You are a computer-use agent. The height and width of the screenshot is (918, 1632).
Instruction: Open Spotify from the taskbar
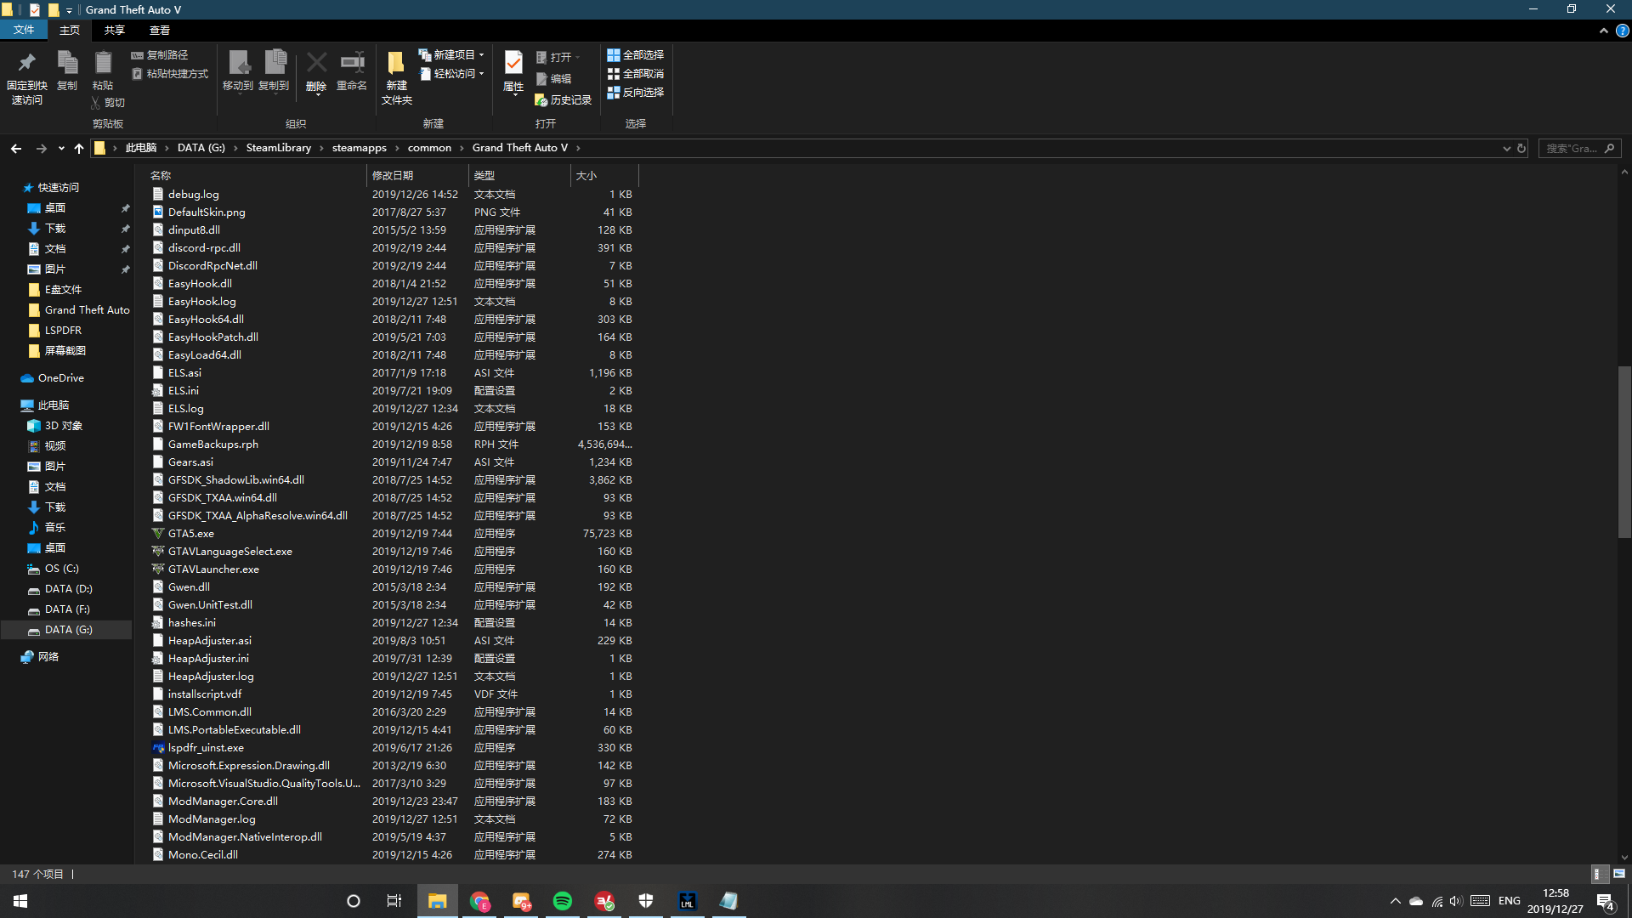pyautogui.click(x=563, y=901)
